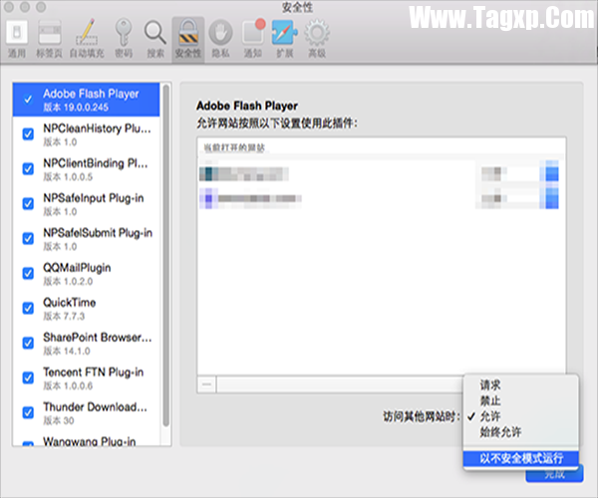
Task: Click the minus remove-website button
Action: click(x=206, y=384)
